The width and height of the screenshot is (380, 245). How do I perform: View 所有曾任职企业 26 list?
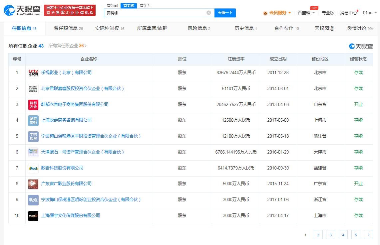tap(67, 46)
